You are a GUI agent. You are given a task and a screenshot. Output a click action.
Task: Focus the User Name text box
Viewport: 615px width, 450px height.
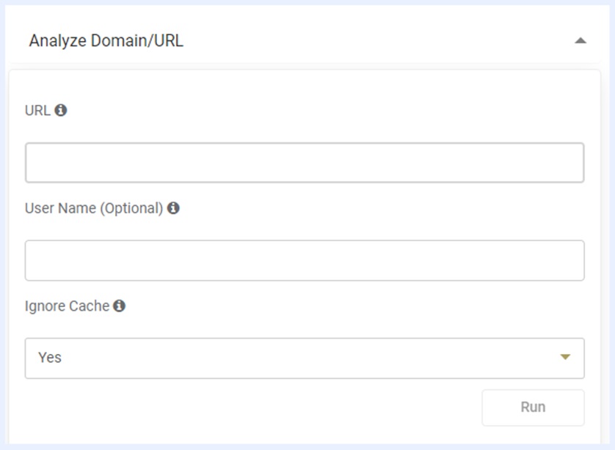[x=304, y=260]
